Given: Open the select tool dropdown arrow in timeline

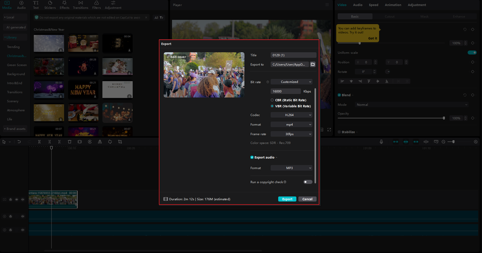Looking at the screenshot, I should (x=10, y=142).
